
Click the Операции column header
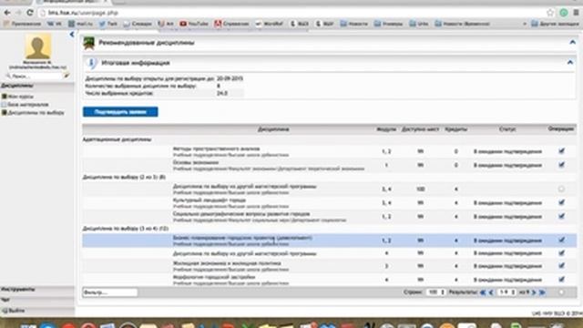pos(561,128)
